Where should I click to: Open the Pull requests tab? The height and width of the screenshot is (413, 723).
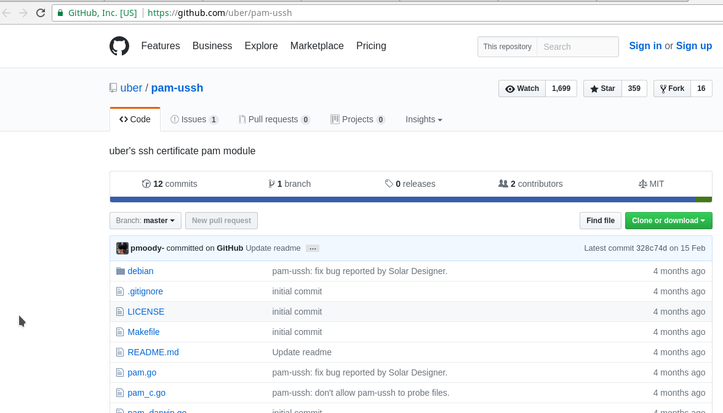coord(274,119)
